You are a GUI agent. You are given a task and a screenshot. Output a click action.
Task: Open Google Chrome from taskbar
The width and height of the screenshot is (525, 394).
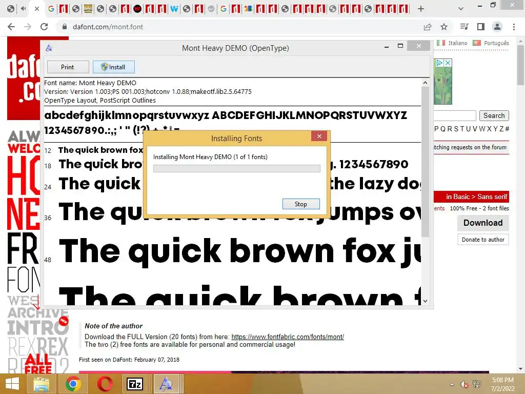pyautogui.click(x=73, y=384)
